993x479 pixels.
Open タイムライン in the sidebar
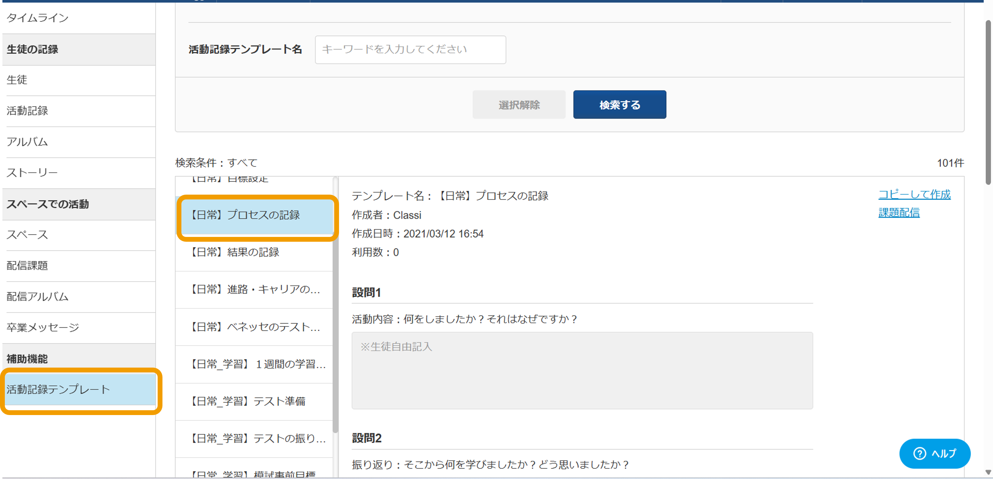coord(78,18)
